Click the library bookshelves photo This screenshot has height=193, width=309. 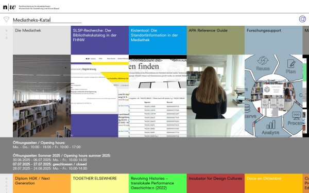coord(42,96)
